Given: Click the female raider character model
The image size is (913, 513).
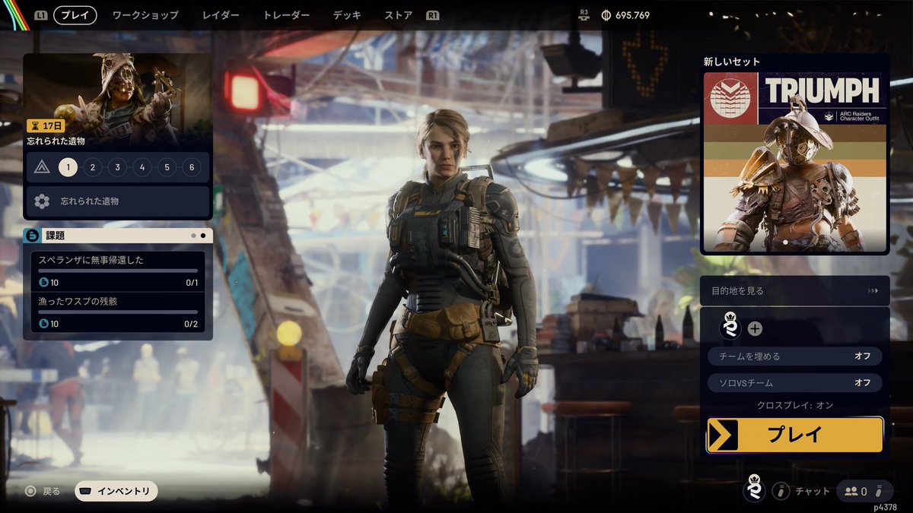Looking at the screenshot, I should (445, 304).
